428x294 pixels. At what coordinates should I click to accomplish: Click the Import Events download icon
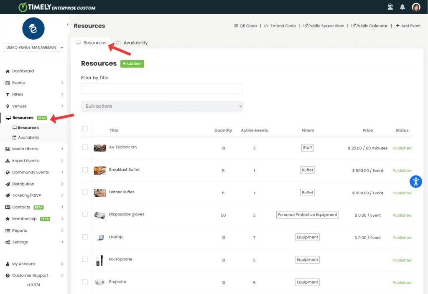coord(8,161)
